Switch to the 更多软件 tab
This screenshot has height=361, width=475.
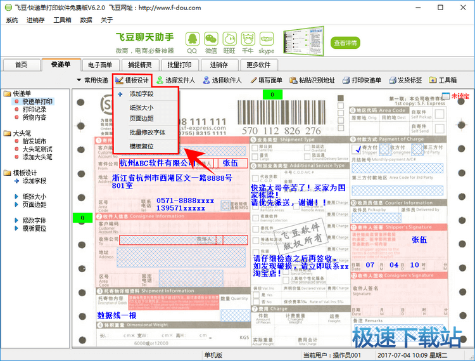click(x=258, y=65)
